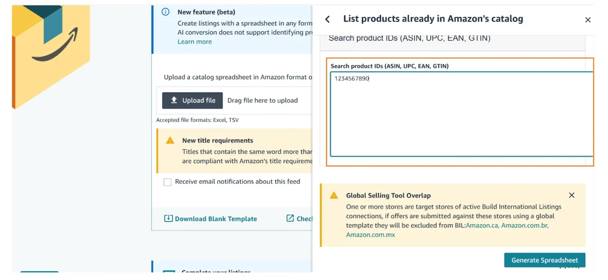Enable receive email notifications about this feed
Screen dimensions: 608x280
coord(168,181)
